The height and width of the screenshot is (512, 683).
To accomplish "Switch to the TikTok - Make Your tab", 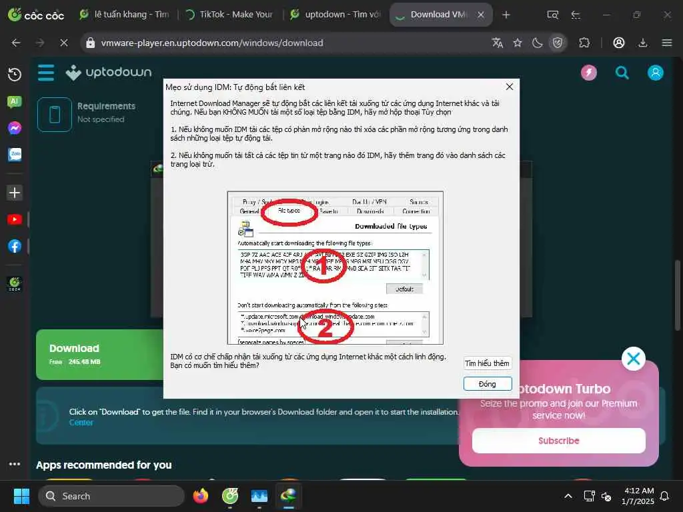I will (229, 15).
